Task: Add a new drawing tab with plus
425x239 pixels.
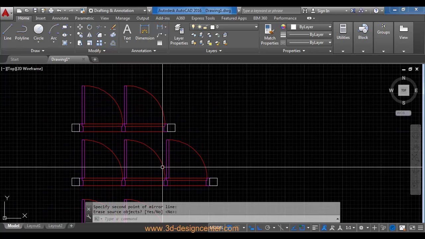Action: point(95,59)
